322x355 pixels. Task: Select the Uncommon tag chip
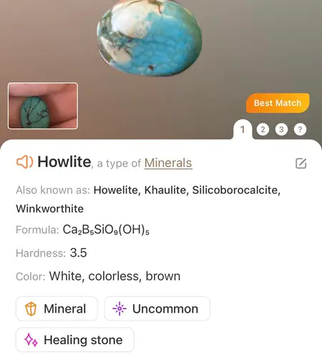[157, 308]
